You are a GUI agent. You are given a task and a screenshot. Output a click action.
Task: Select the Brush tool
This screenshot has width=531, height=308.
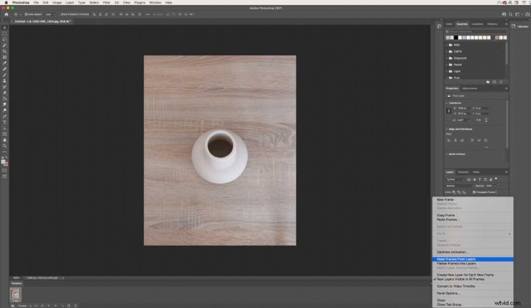(5, 75)
